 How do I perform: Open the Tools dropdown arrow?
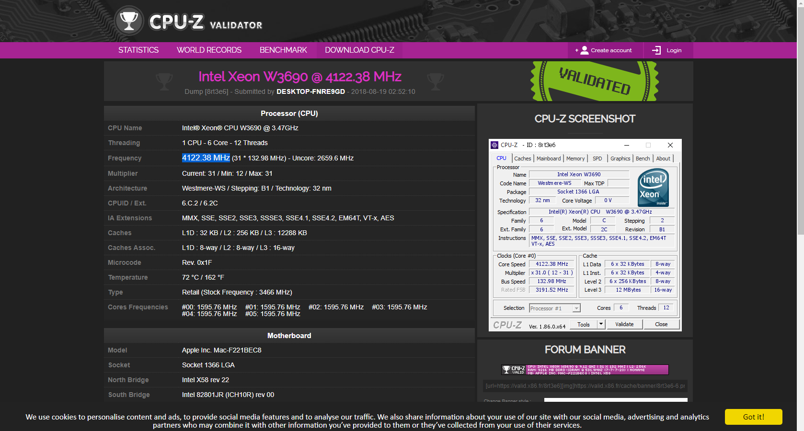click(x=601, y=324)
